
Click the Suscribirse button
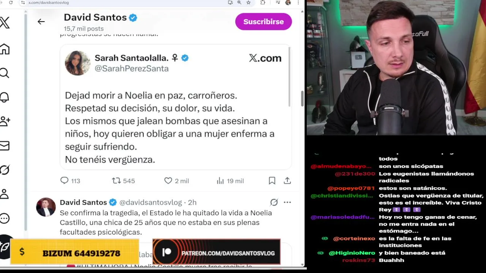pos(264,22)
